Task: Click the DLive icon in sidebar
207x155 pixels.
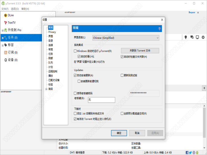Action: tap(5, 15)
